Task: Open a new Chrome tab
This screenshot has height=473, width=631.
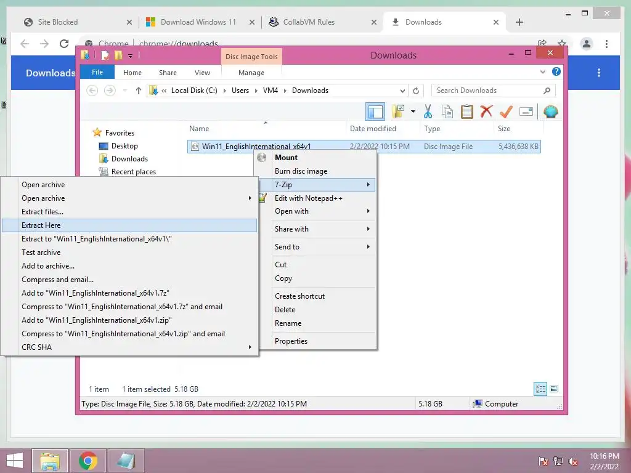Action: pos(519,22)
